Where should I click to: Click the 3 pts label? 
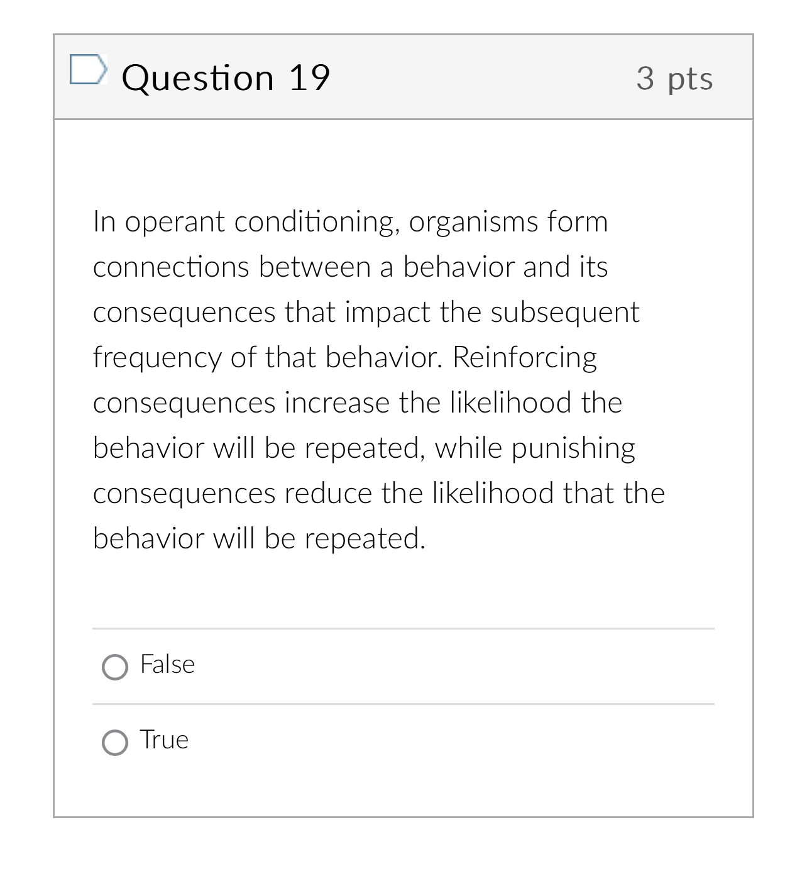(x=674, y=77)
